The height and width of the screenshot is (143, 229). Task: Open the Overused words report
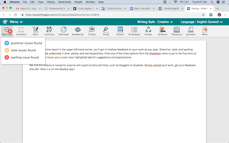coord(64,31)
